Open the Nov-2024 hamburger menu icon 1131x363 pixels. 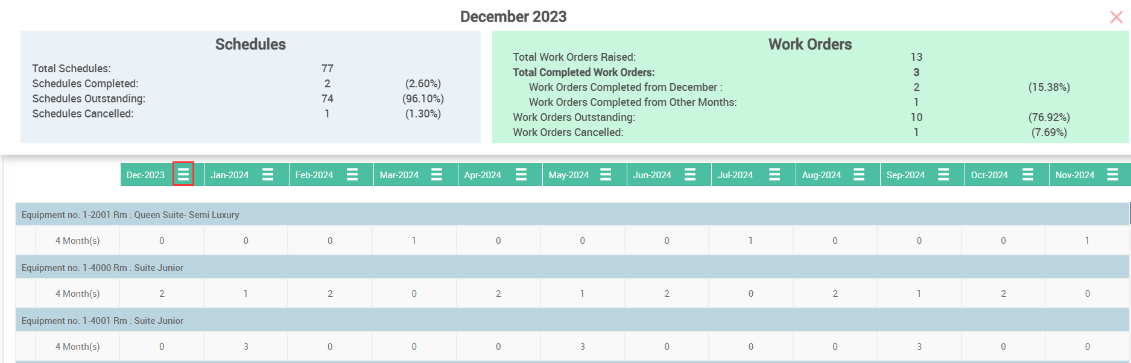1112,175
